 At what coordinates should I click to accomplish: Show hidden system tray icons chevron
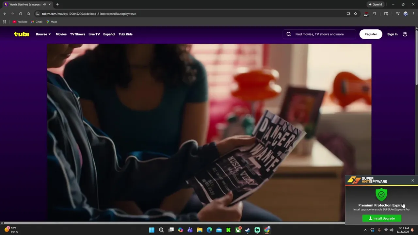[x=365, y=230]
